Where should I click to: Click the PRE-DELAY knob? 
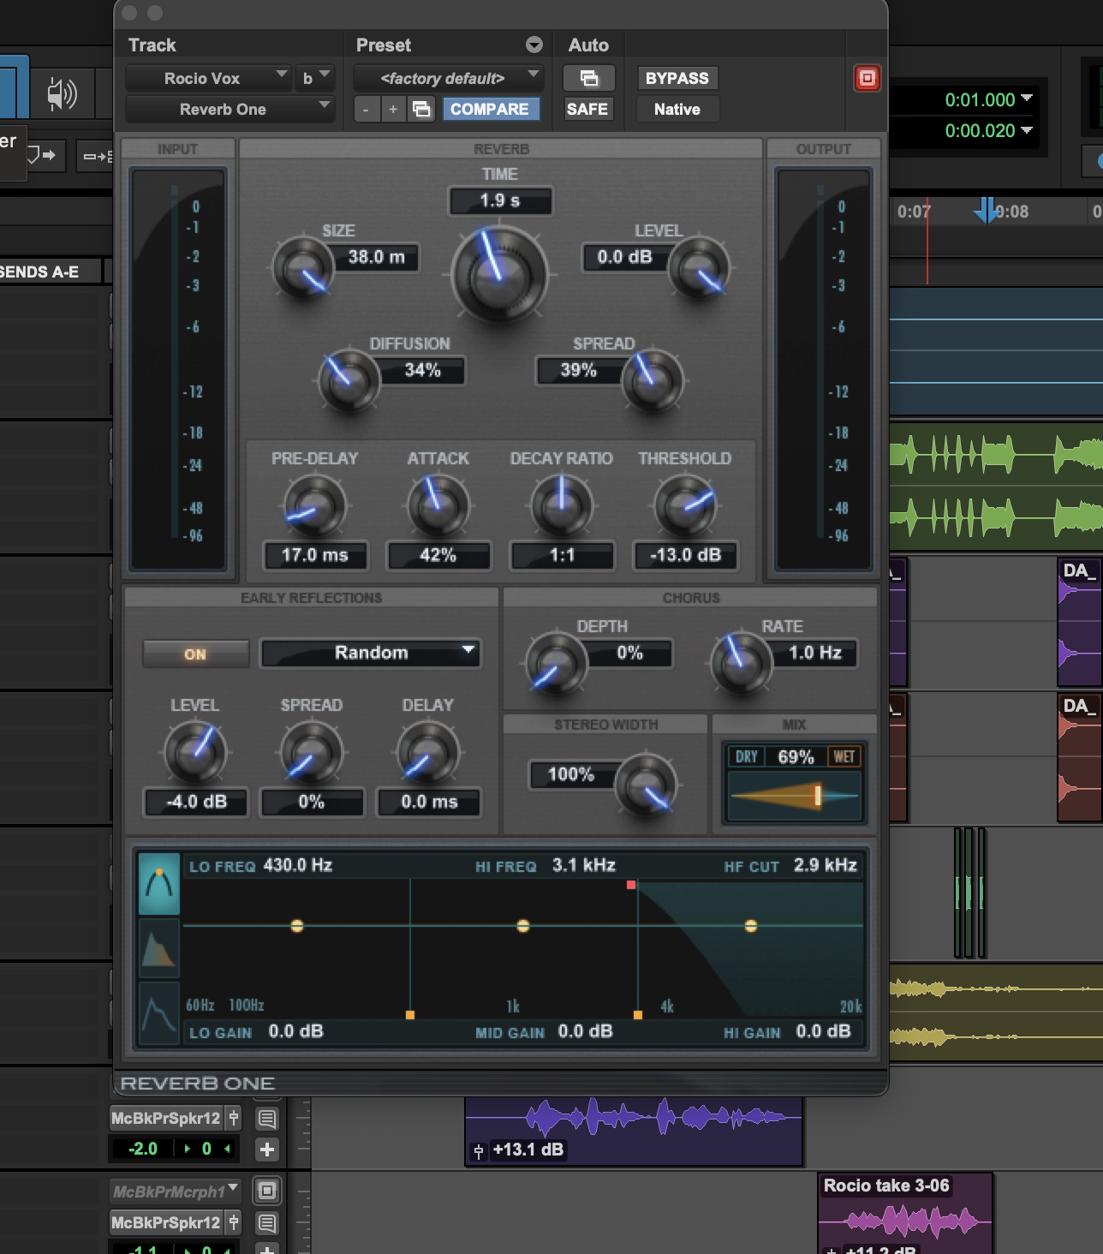pos(314,505)
